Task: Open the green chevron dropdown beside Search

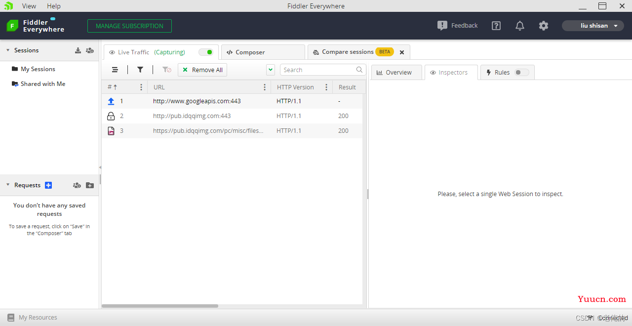Action: coord(271,70)
